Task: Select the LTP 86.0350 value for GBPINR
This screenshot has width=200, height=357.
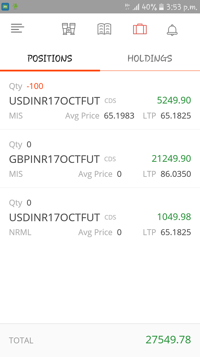Action: (x=176, y=174)
